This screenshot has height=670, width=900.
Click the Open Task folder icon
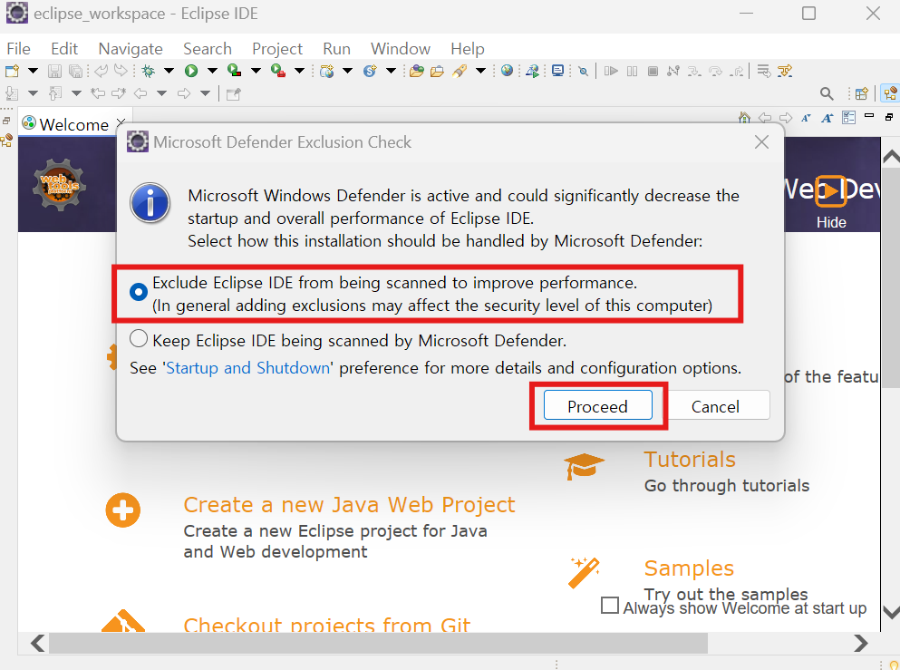tap(438, 72)
